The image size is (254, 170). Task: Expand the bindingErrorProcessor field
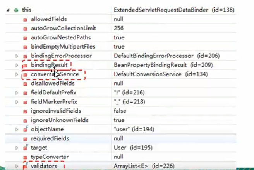click(17, 56)
